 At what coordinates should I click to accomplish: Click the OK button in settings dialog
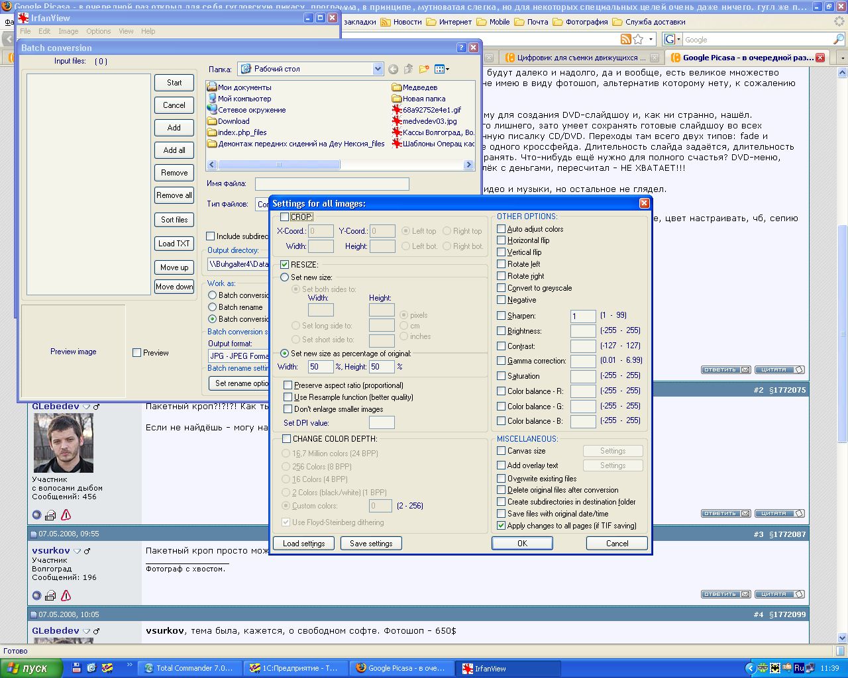click(x=522, y=543)
